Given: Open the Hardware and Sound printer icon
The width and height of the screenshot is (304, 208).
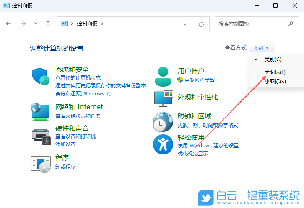Looking at the screenshot, I should 41,137.
